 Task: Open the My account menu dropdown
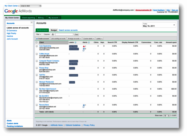point(54,18)
